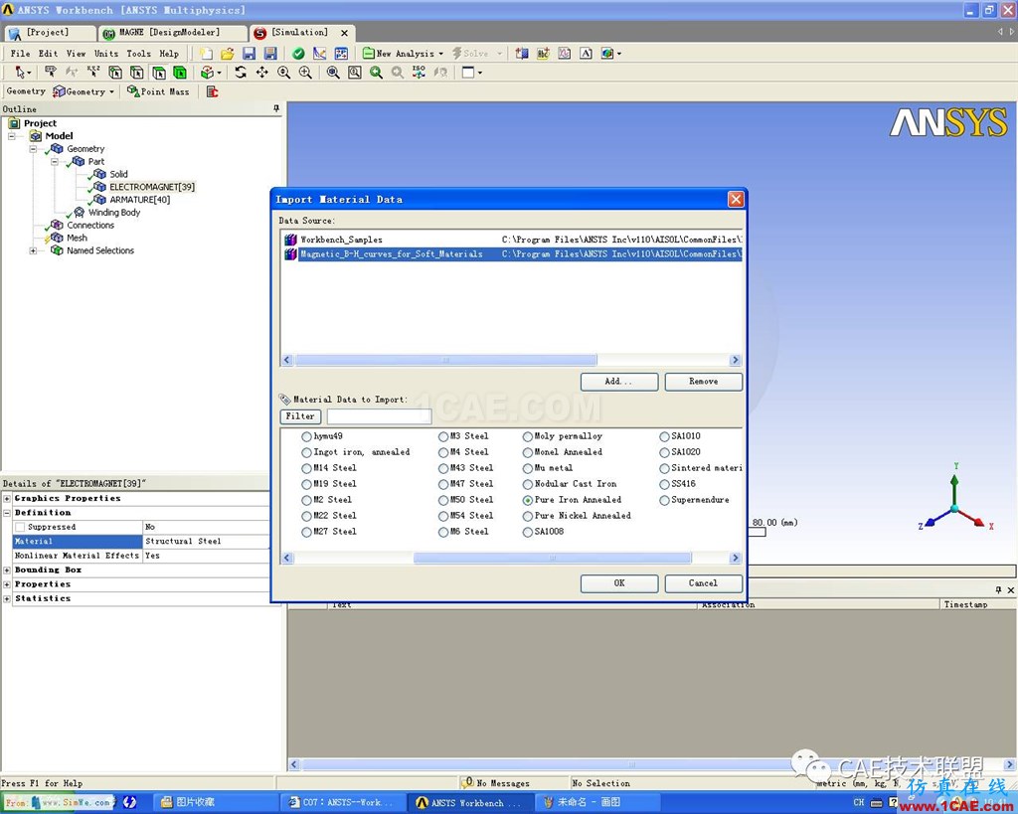This screenshot has height=814, width=1018.
Task: Set the ISO isometric view icon
Action: [x=419, y=72]
